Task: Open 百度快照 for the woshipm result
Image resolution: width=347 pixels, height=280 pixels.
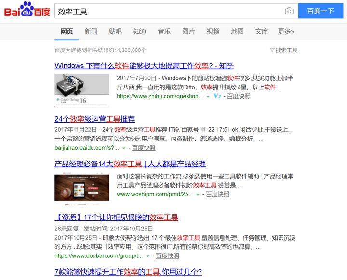Action: pyautogui.click(x=217, y=194)
